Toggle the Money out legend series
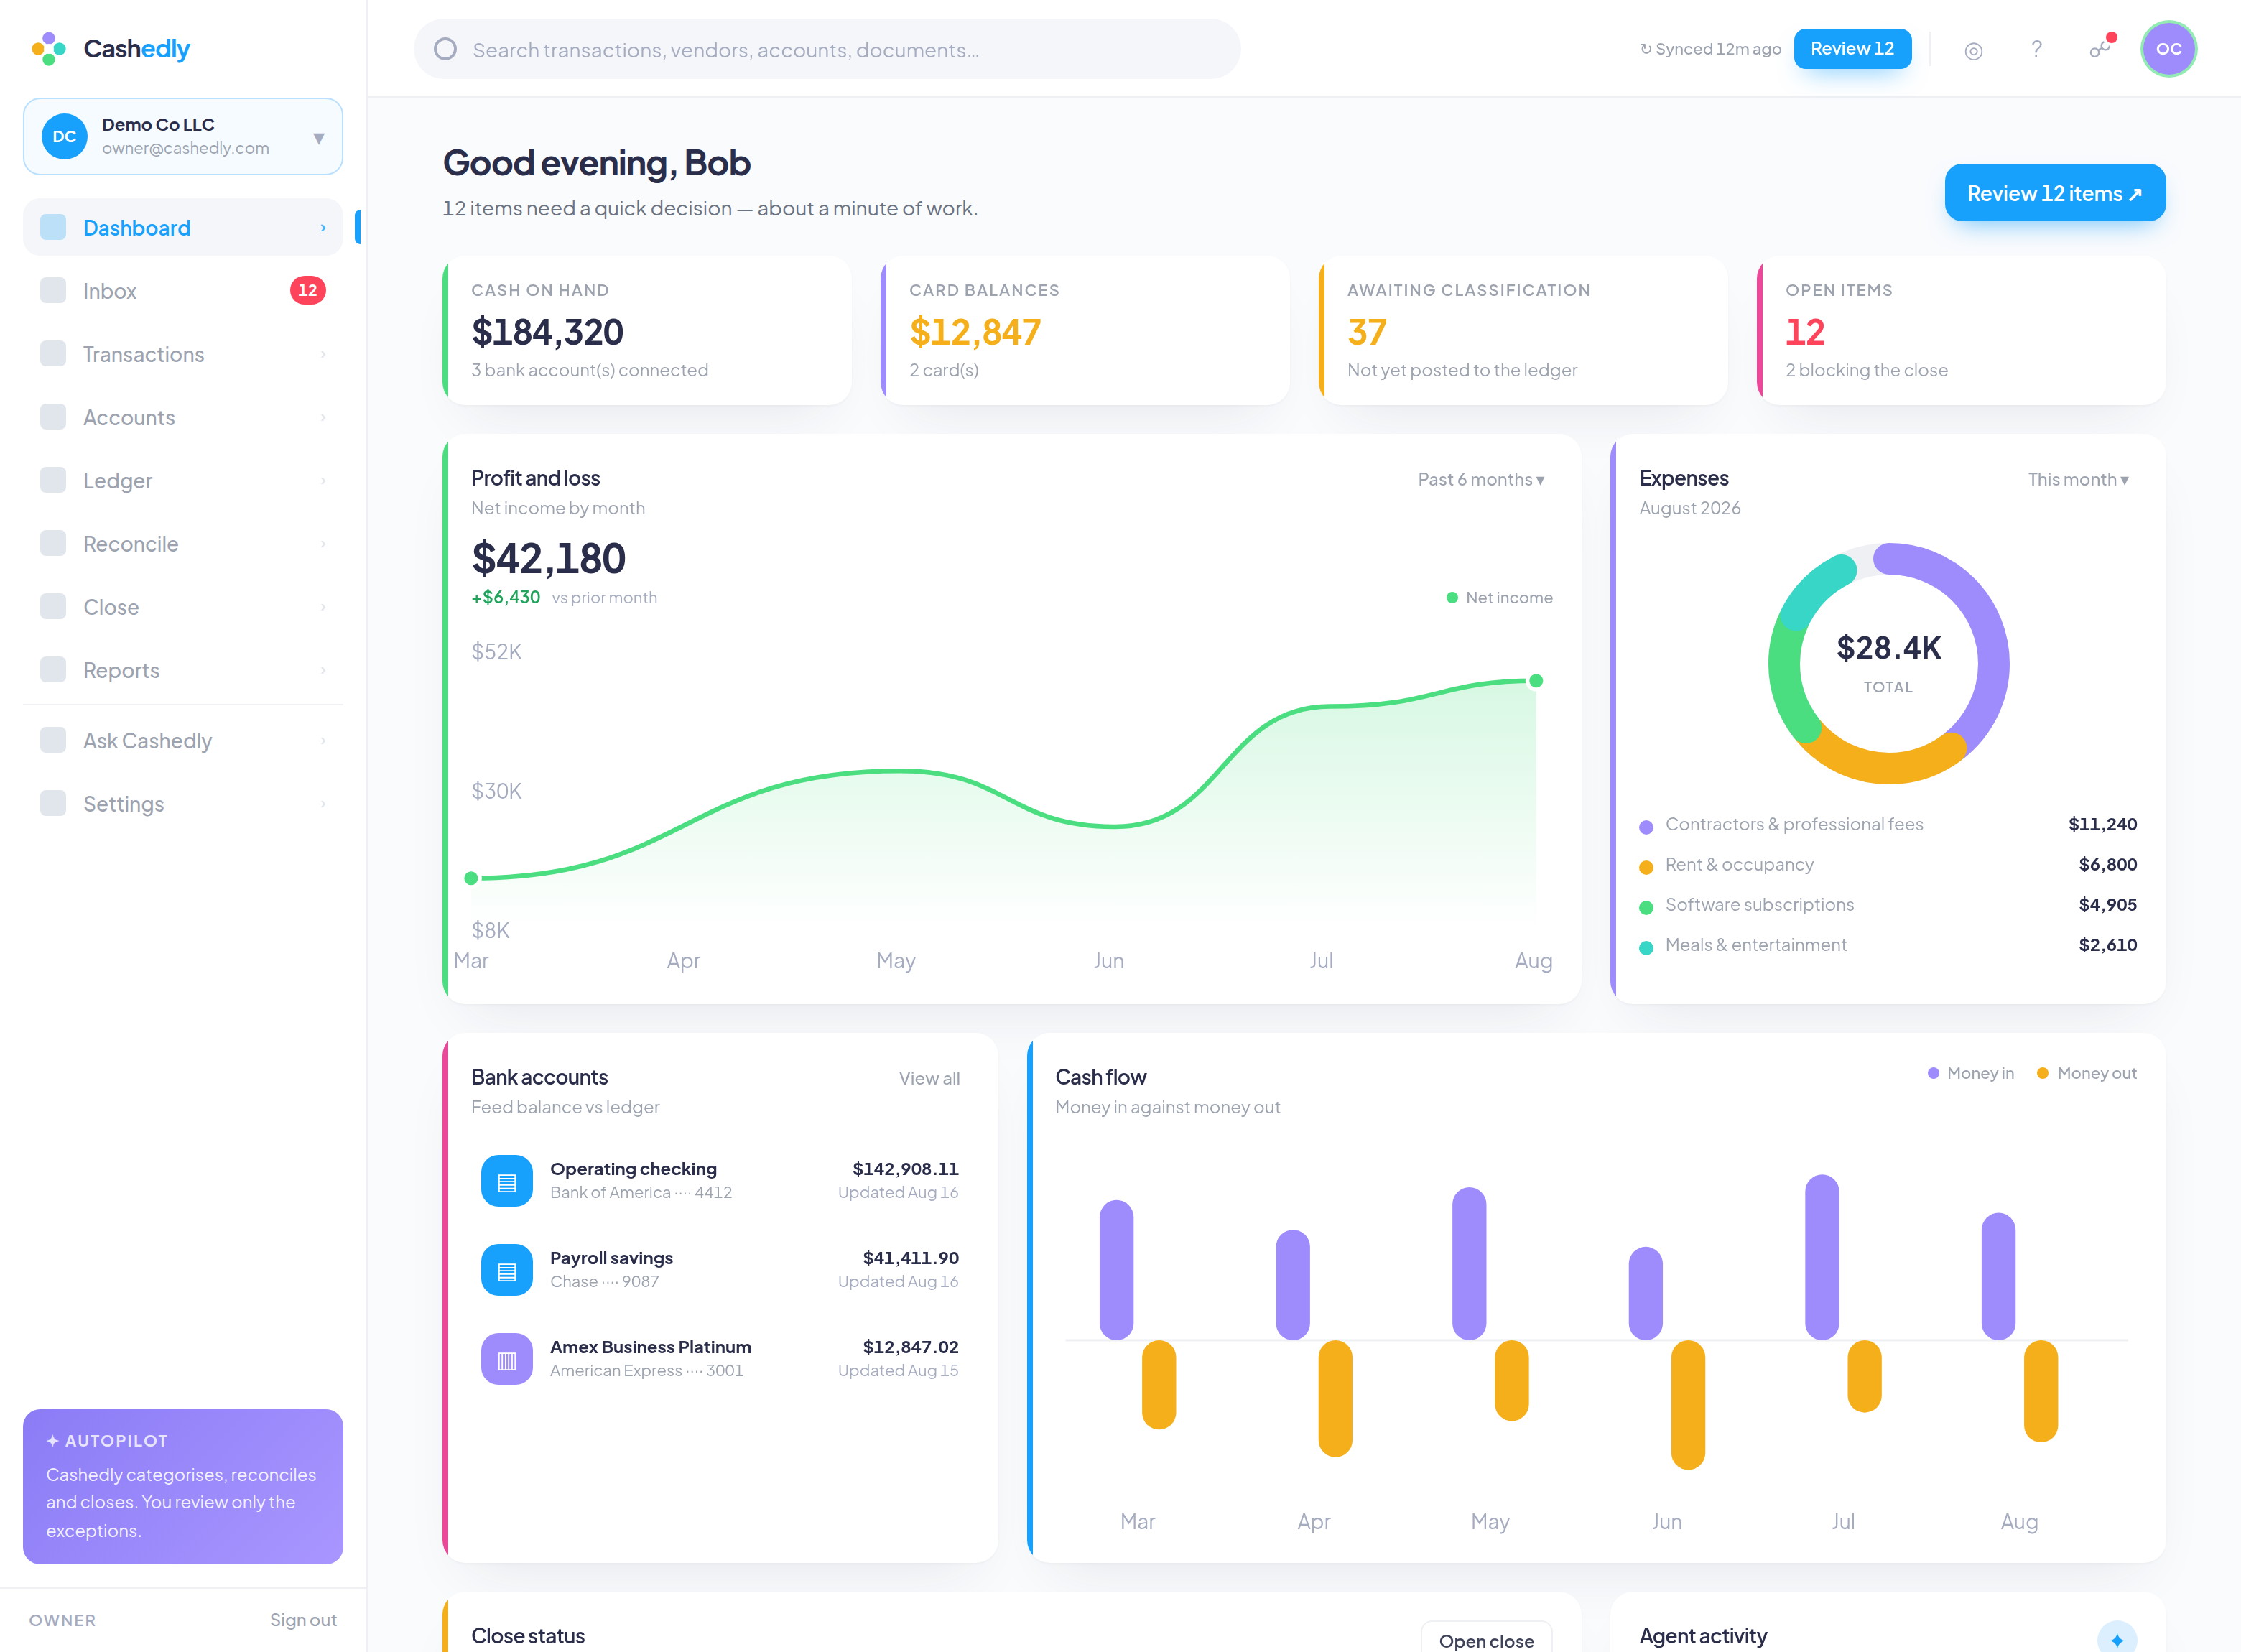 [2086, 1073]
